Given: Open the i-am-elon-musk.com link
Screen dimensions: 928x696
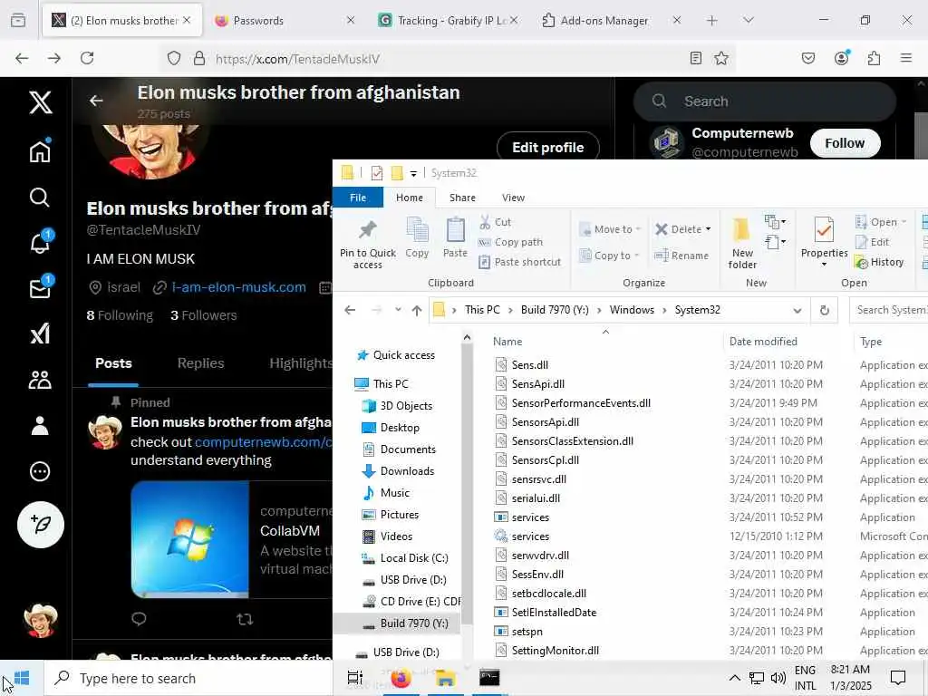Looking at the screenshot, I should 238,287.
